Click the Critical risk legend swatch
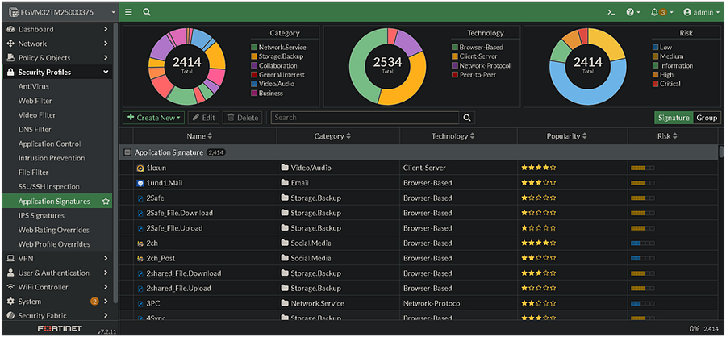 tap(655, 84)
